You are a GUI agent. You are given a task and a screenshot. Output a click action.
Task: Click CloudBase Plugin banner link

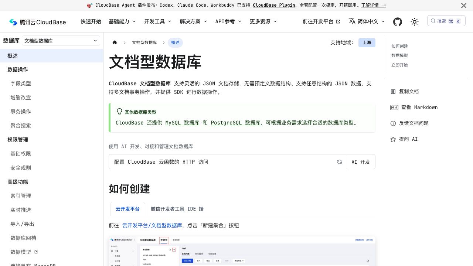point(274,5)
